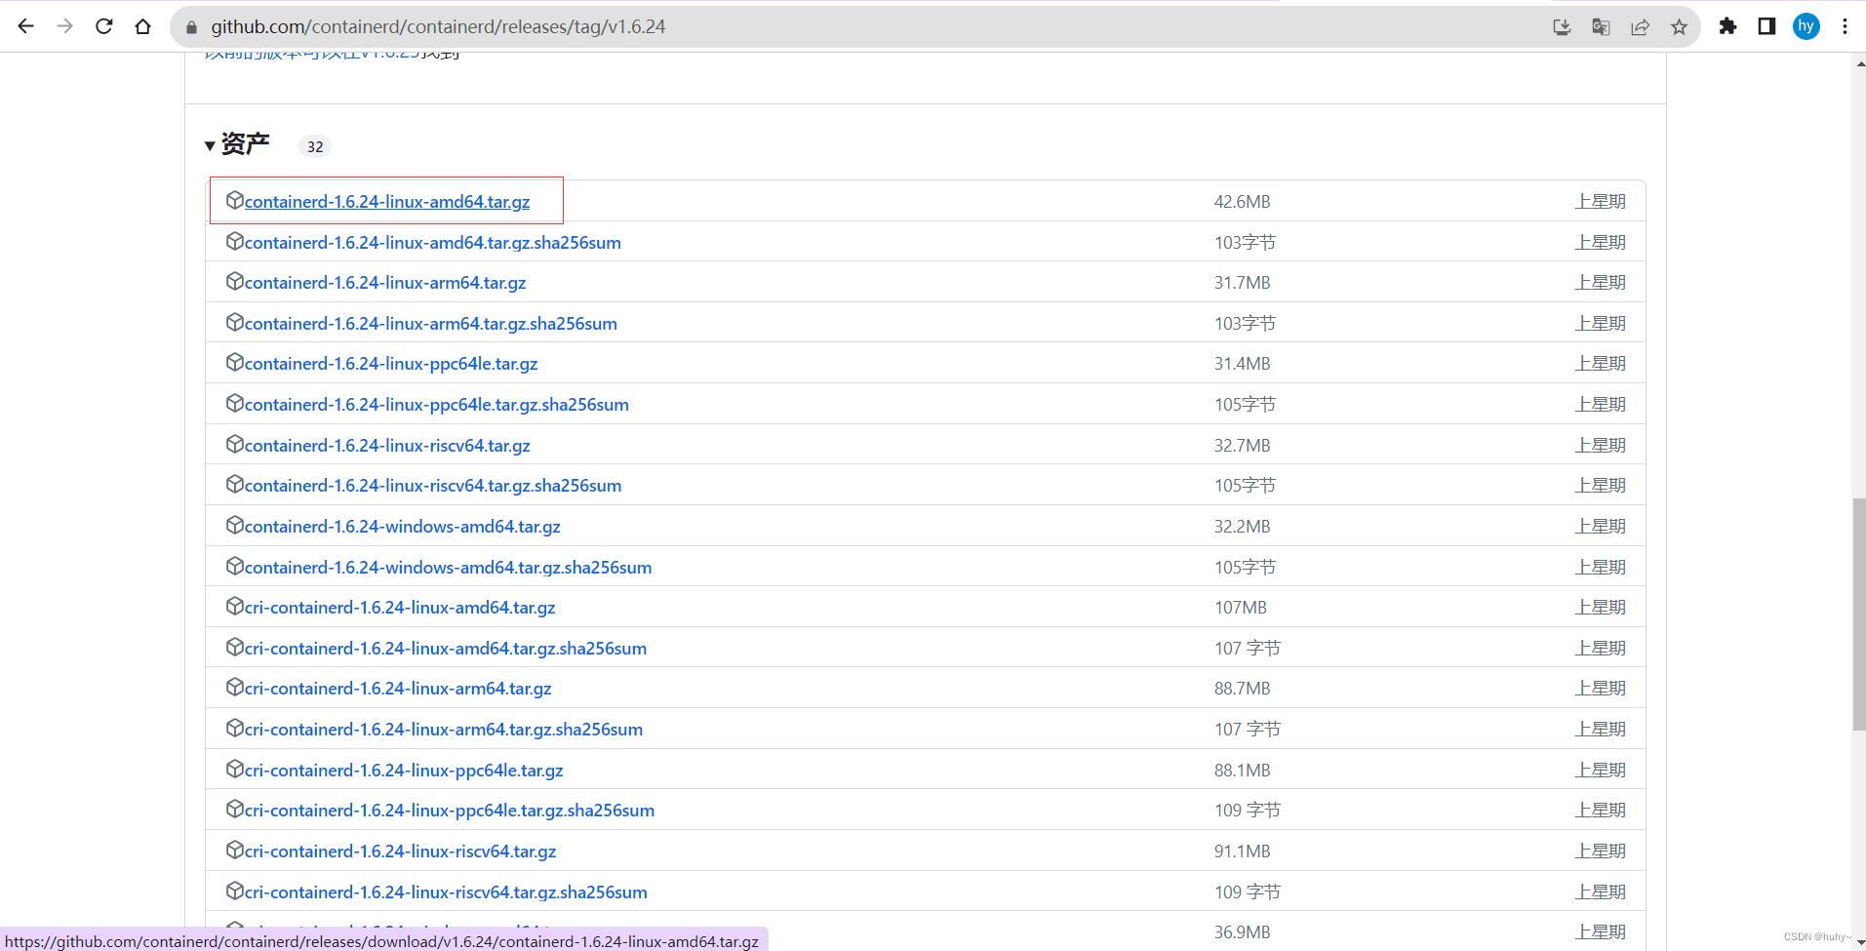Open containerd-1.6.24-linux-arm64.tar.gz.sha256sum link

pos(431,324)
